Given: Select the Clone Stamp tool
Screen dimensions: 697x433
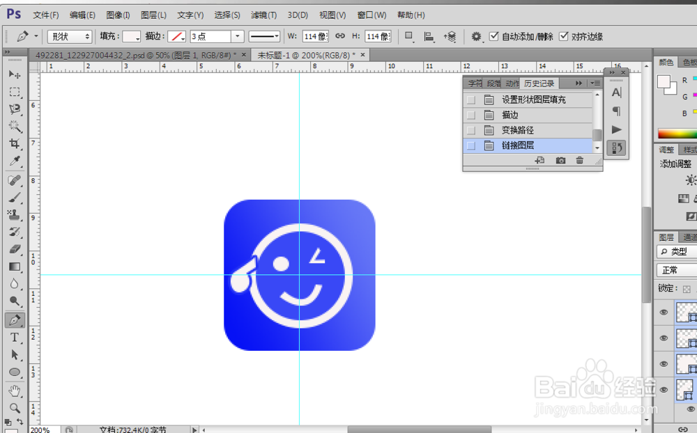Looking at the screenshot, I should pos(15,215).
